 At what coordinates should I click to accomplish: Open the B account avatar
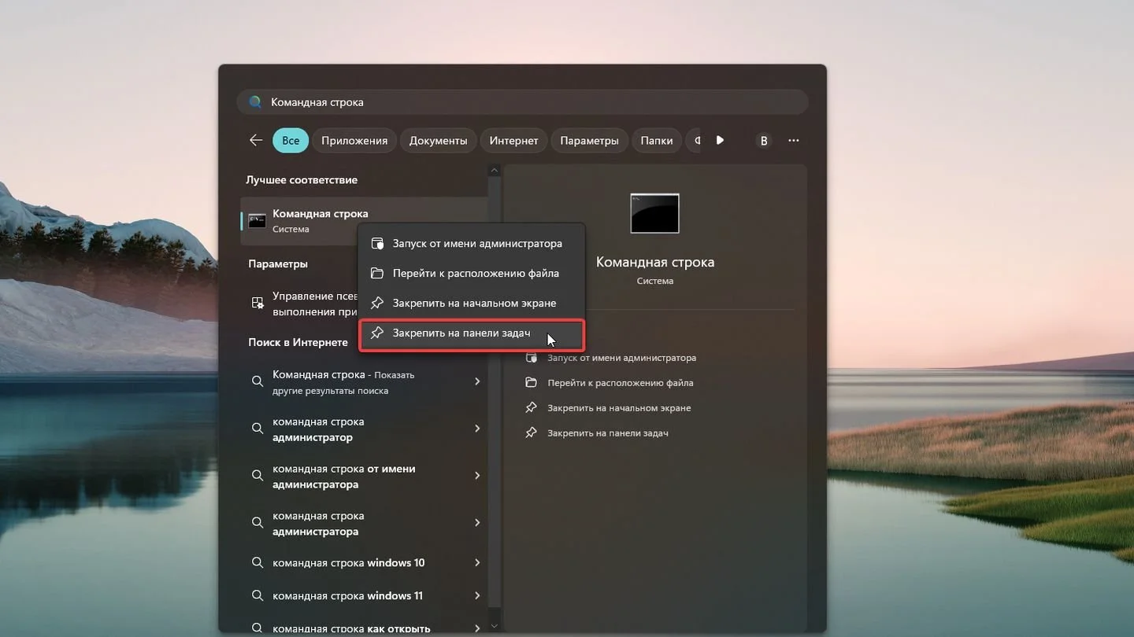(763, 141)
